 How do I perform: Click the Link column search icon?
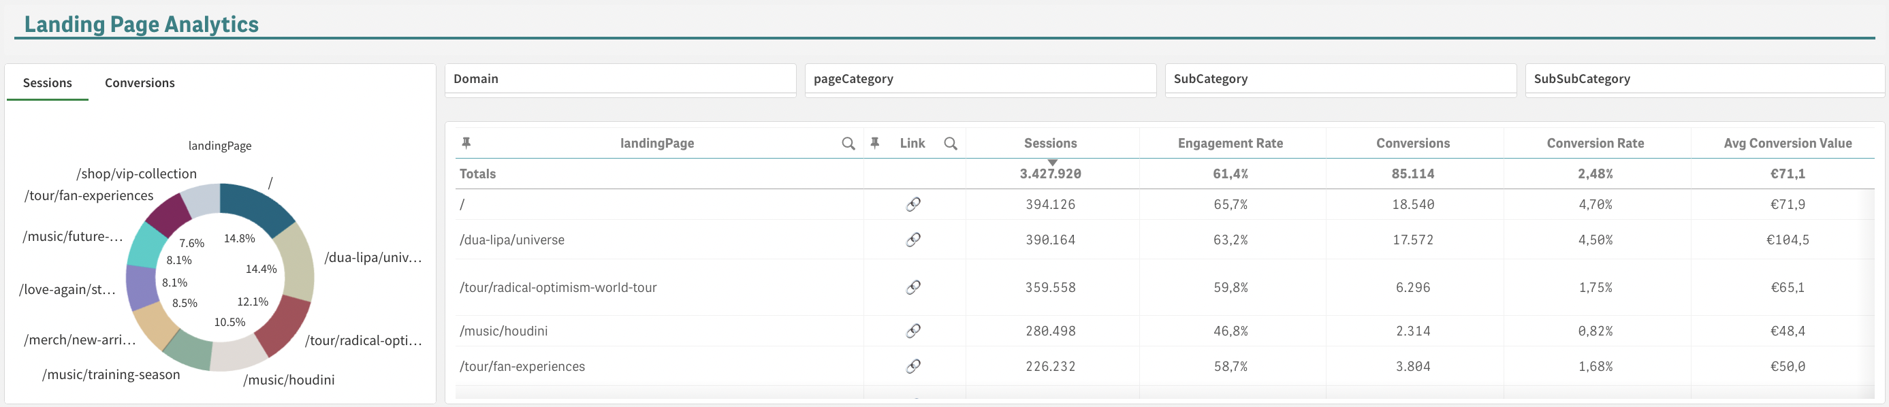(951, 144)
